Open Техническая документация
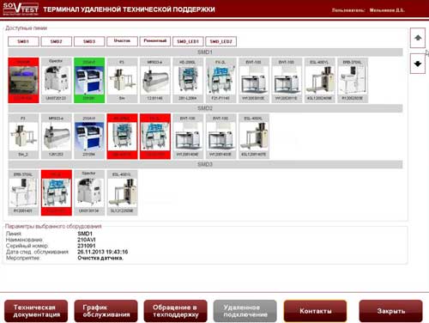 tap(36, 311)
